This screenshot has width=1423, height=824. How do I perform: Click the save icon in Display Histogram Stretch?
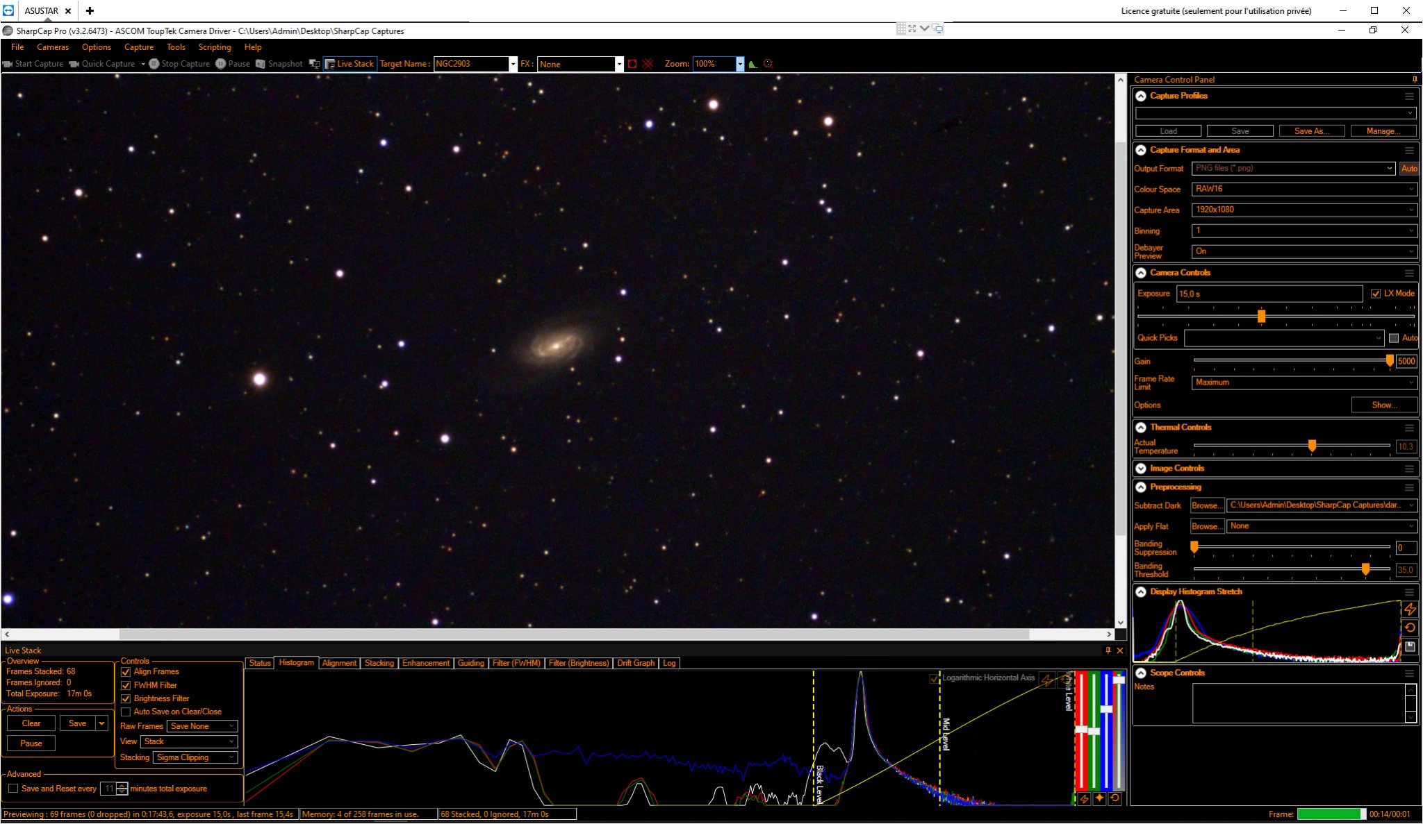[x=1410, y=646]
